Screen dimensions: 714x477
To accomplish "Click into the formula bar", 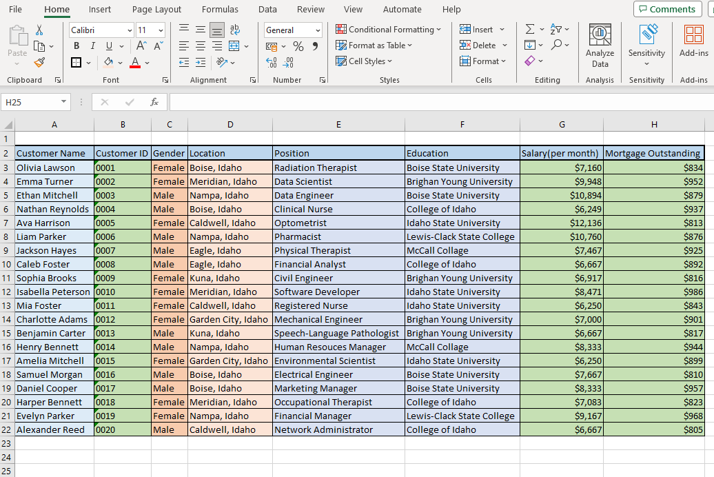I will (442, 102).
